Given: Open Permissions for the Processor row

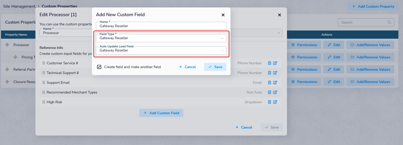Looking at the screenshot, I should click(x=304, y=45).
